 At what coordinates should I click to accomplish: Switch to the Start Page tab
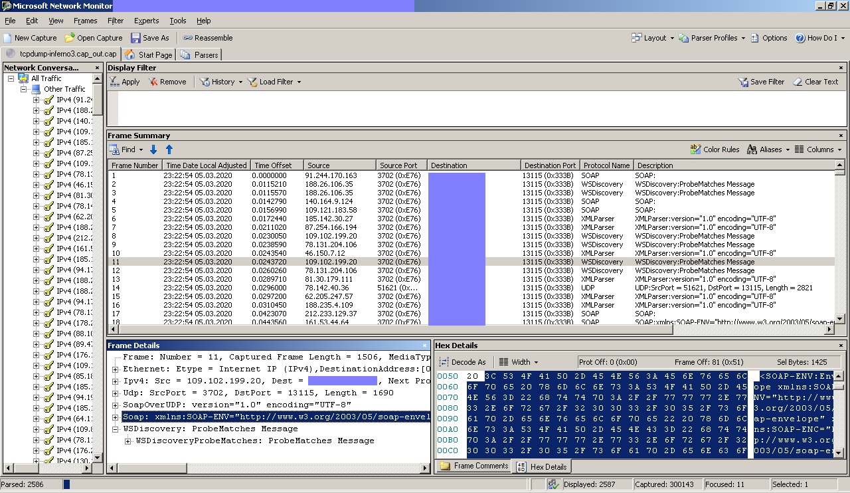(149, 54)
